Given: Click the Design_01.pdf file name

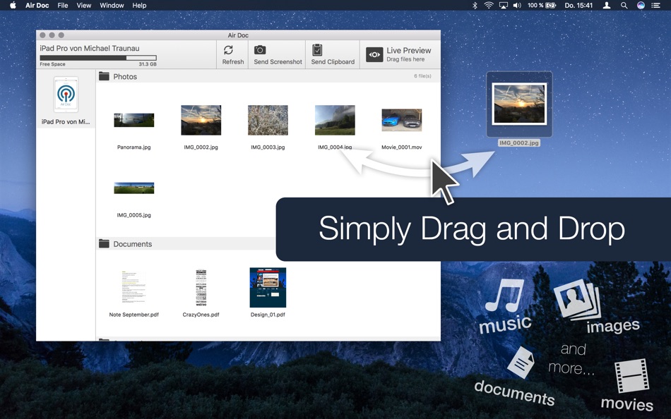Looking at the screenshot, I should point(268,315).
